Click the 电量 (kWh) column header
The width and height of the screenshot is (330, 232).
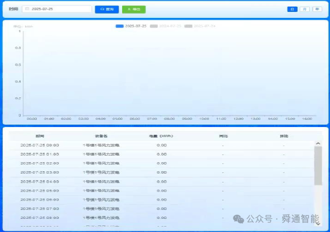161,136
